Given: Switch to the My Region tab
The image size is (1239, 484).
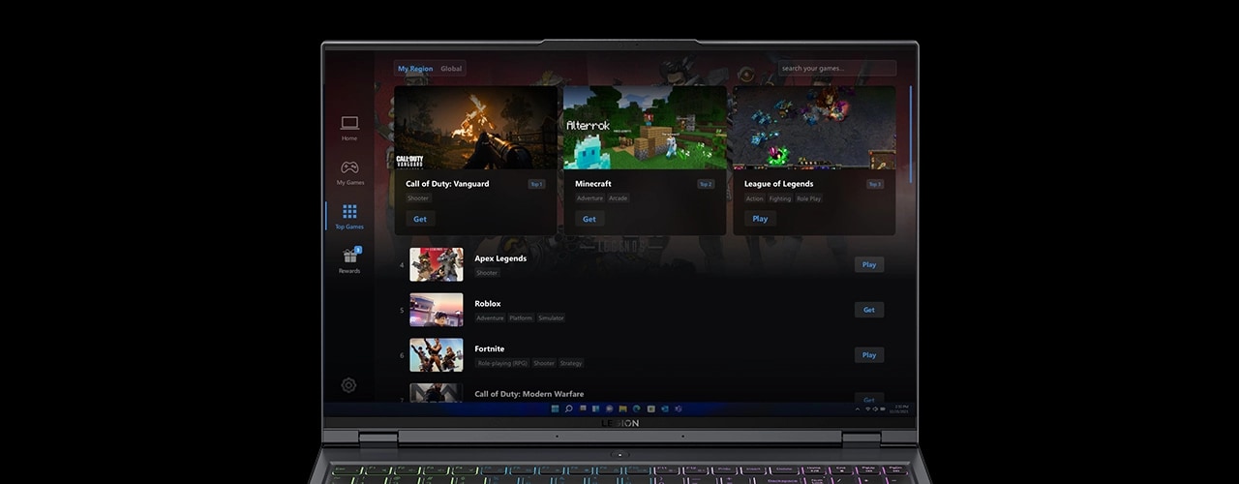Looking at the screenshot, I should 415,69.
